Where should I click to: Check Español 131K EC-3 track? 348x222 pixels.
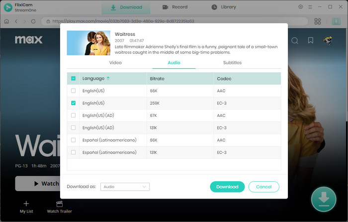click(73, 152)
